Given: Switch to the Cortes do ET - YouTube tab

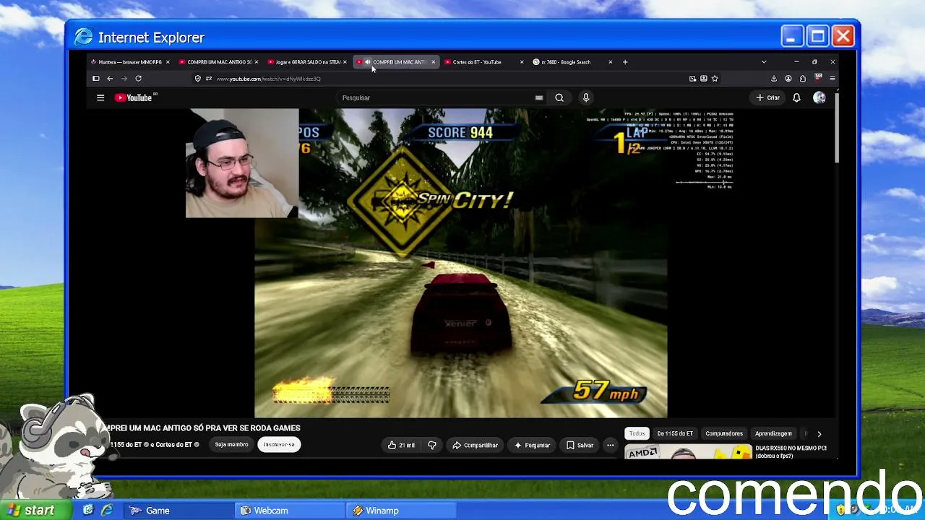Looking at the screenshot, I should (x=483, y=62).
